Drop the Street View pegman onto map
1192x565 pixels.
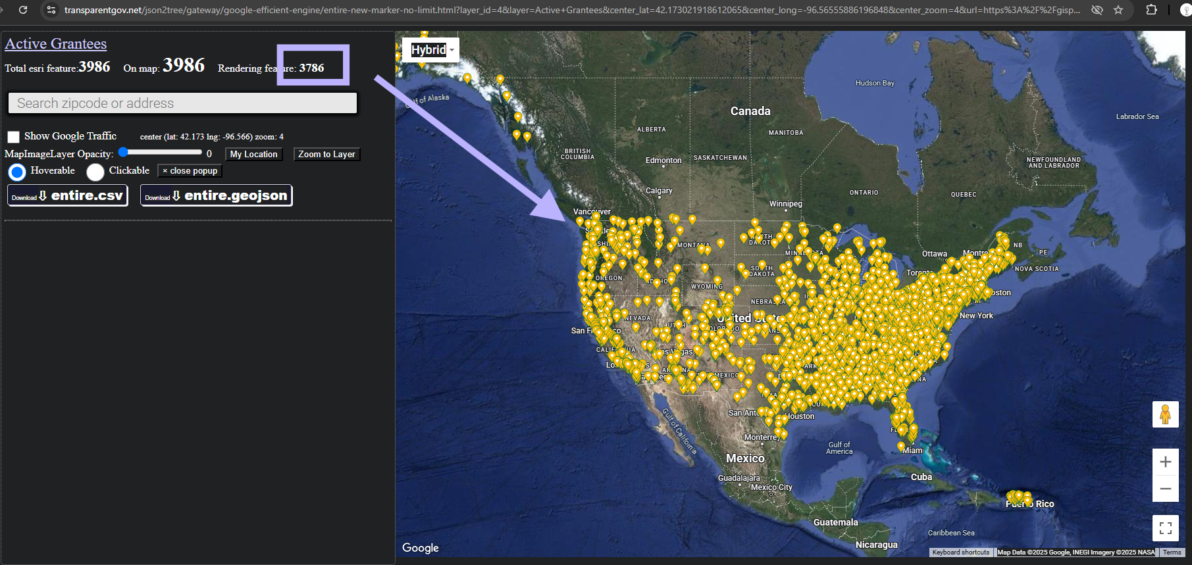(x=1166, y=414)
